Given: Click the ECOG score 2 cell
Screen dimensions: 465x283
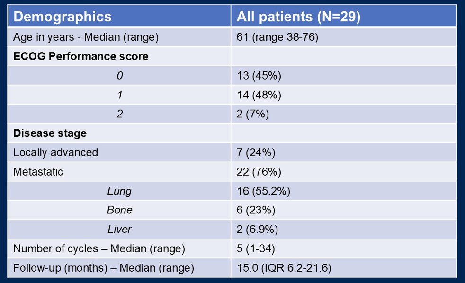Looking at the screenshot, I should (119, 114).
